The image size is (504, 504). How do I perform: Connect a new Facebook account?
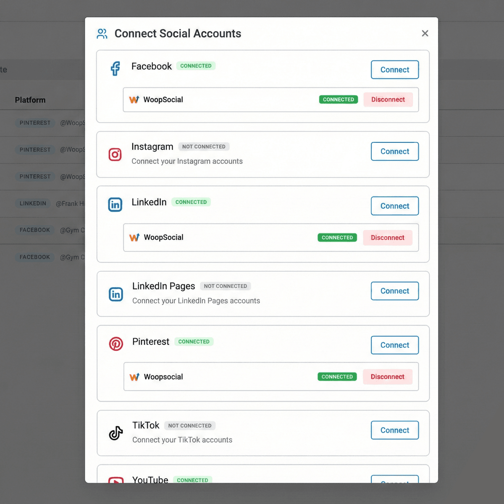pyautogui.click(x=394, y=70)
